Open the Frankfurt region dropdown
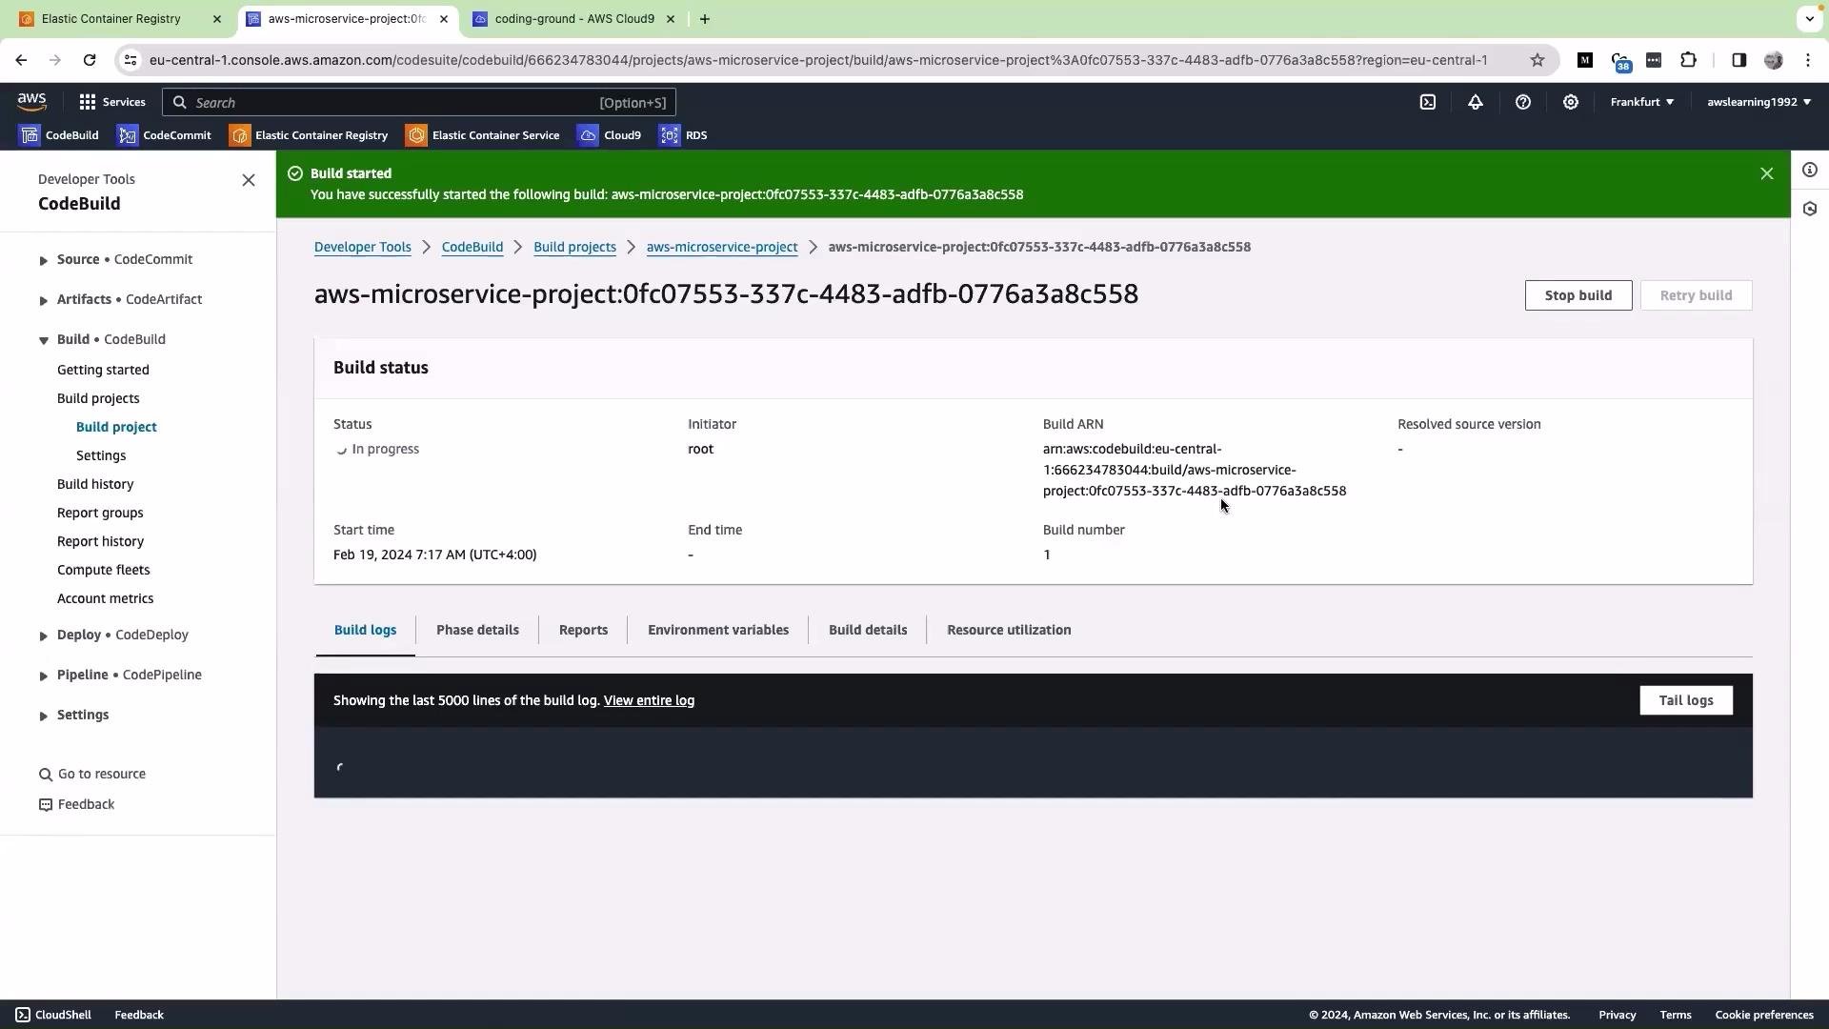Image resolution: width=1829 pixels, height=1029 pixels. click(x=1641, y=102)
